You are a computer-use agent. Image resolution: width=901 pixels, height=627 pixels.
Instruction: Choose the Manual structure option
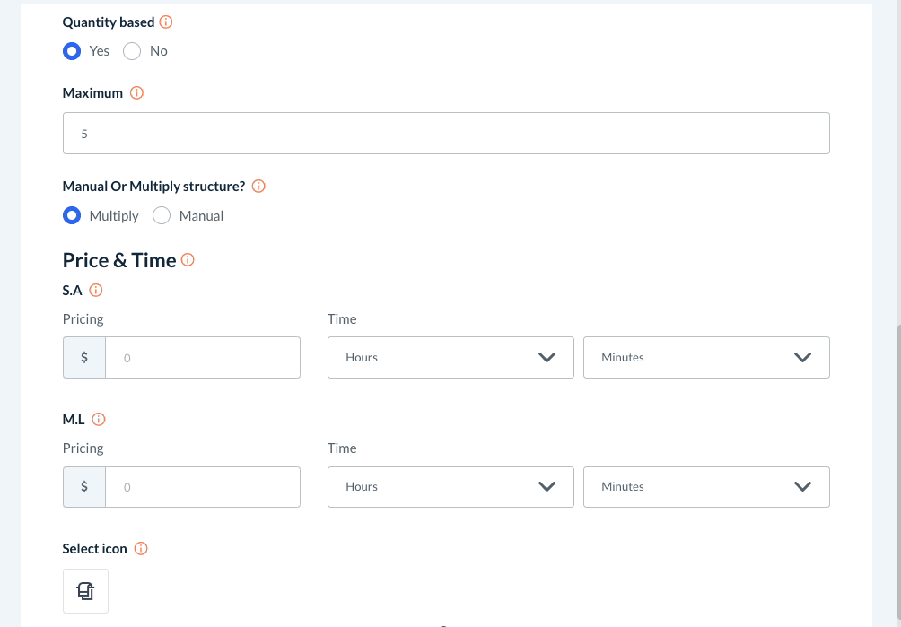point(162,216)
